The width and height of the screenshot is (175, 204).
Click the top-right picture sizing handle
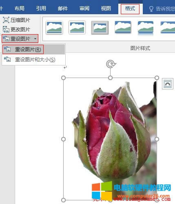click(x=157, y=78)
